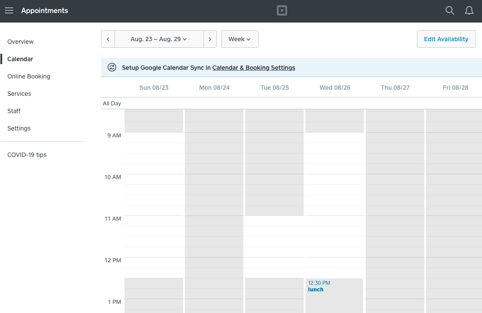The width and height of the screenshot is (482, 313).
Task: Click the sync icon in the banner
Action: coord(112,68)
